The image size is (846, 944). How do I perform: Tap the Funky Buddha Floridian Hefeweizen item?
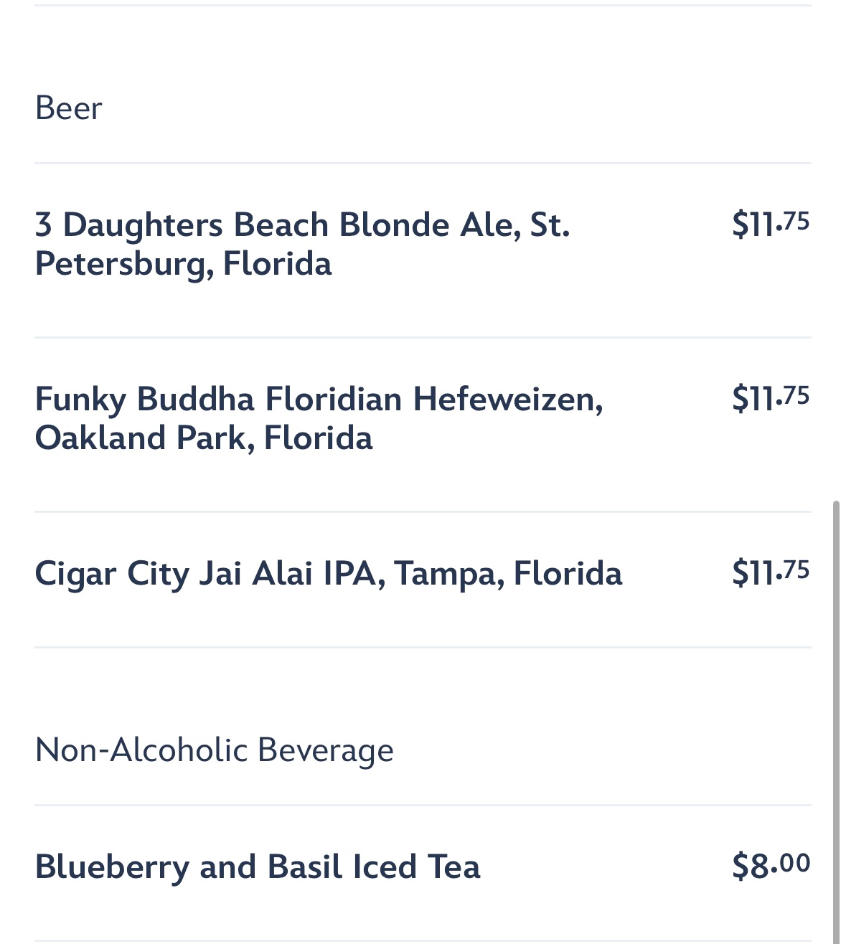click(x=319, y=418)
